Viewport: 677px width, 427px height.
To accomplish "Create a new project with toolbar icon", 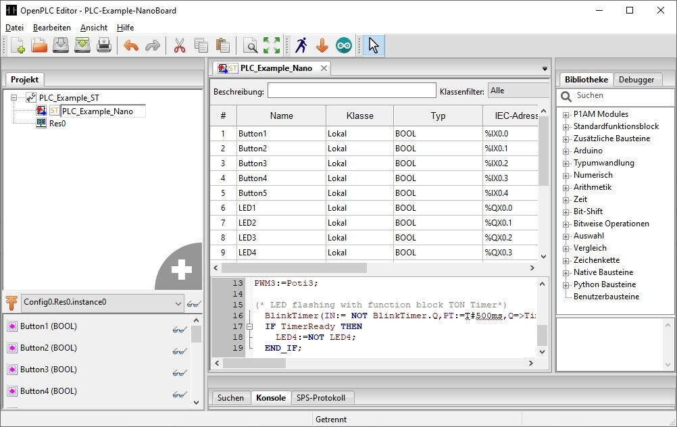I will pyautogui.click(x=18, y=45).
